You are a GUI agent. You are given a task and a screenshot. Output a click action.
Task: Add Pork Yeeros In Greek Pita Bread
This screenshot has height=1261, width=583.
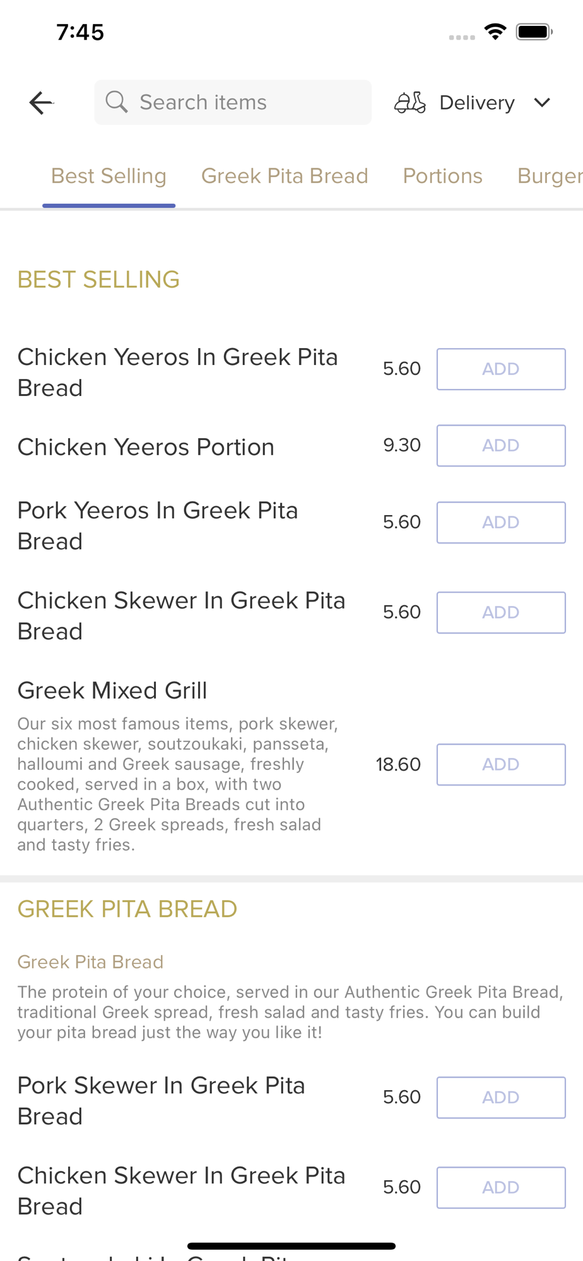pos(501,523)
